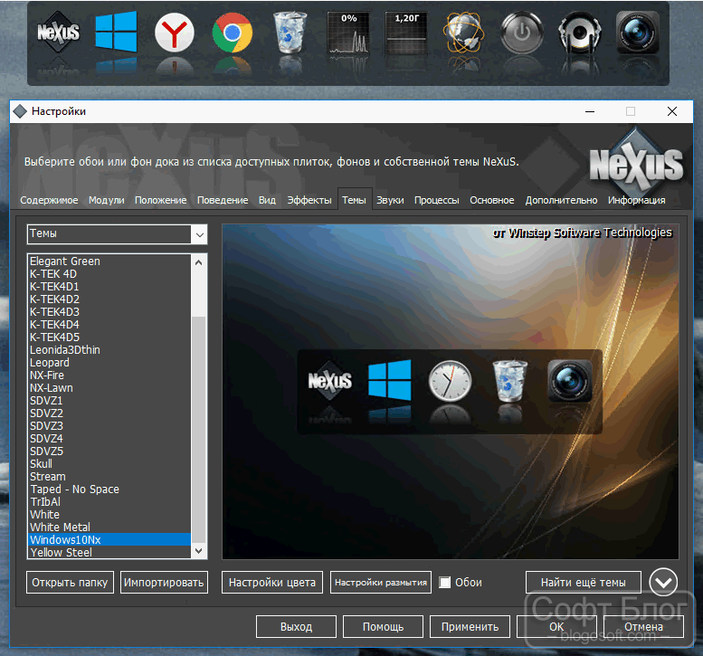The width and height of the screenshot is (703, 656).
Task: Open the Поведение tab
Action: pos(223,200)
